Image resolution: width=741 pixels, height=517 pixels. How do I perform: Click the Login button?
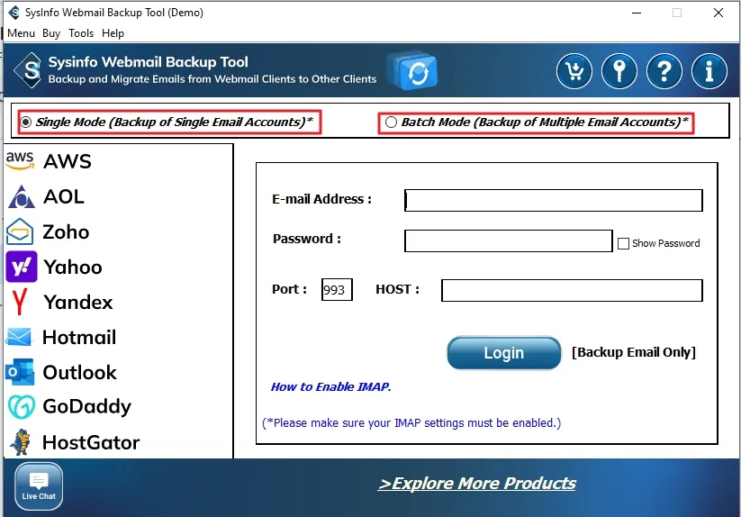point(504,353)
